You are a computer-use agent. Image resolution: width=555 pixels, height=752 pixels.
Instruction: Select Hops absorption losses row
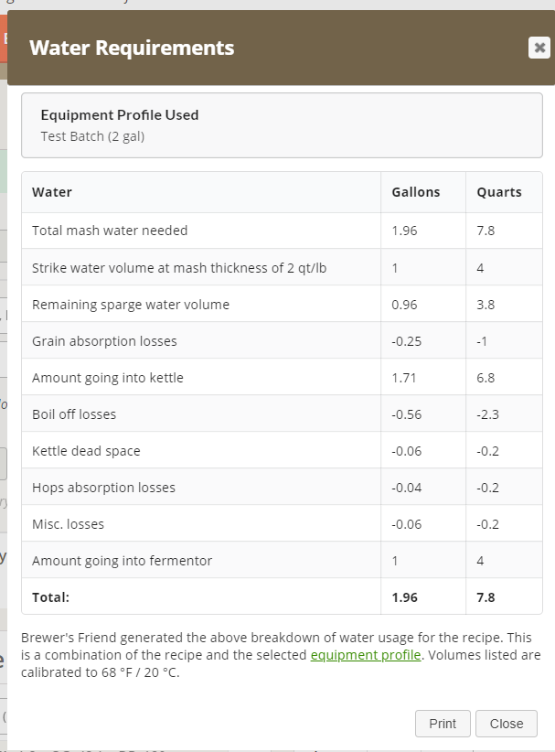[x=282, y=487]
